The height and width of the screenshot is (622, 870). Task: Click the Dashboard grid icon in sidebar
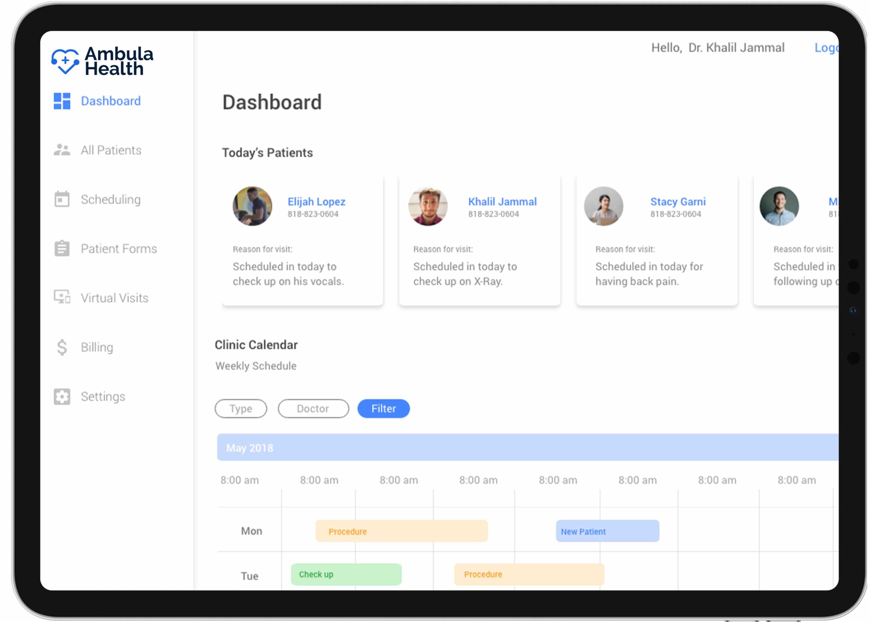click(x=62, y=101)
